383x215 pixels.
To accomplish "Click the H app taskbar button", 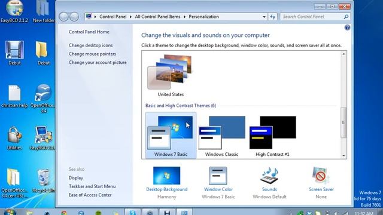I will pos(167,212).
